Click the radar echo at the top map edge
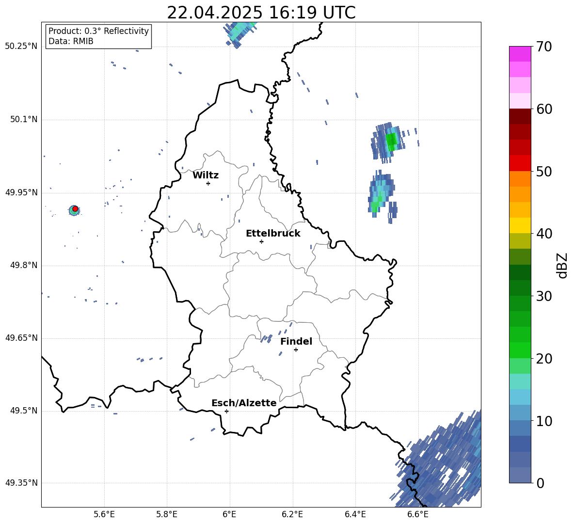Image resolution: width=574 pixels, height=524 pixels. (x=240, y=34)
